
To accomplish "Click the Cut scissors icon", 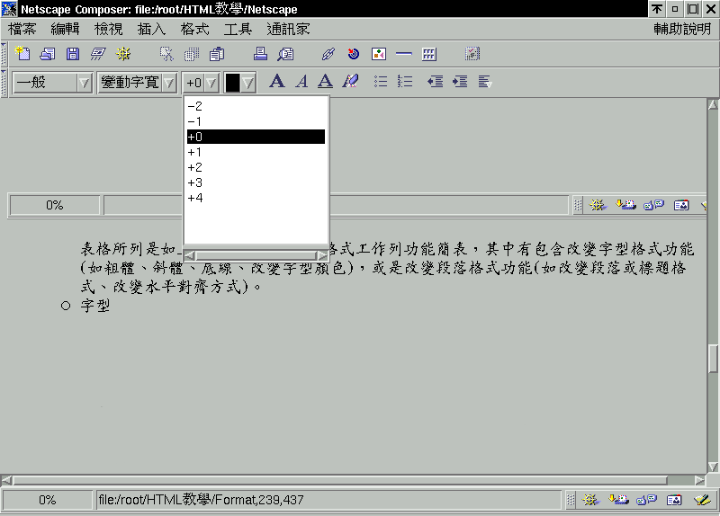I will pos(166,54).
